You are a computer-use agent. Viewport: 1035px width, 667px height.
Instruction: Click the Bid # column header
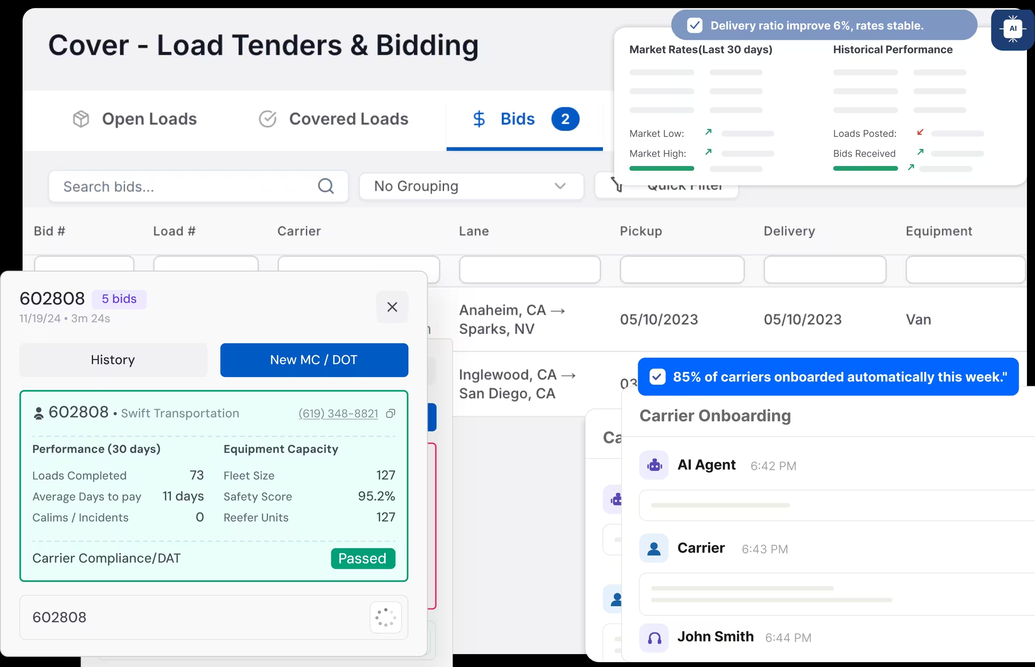pyautogui.click(x=50, y=231)
